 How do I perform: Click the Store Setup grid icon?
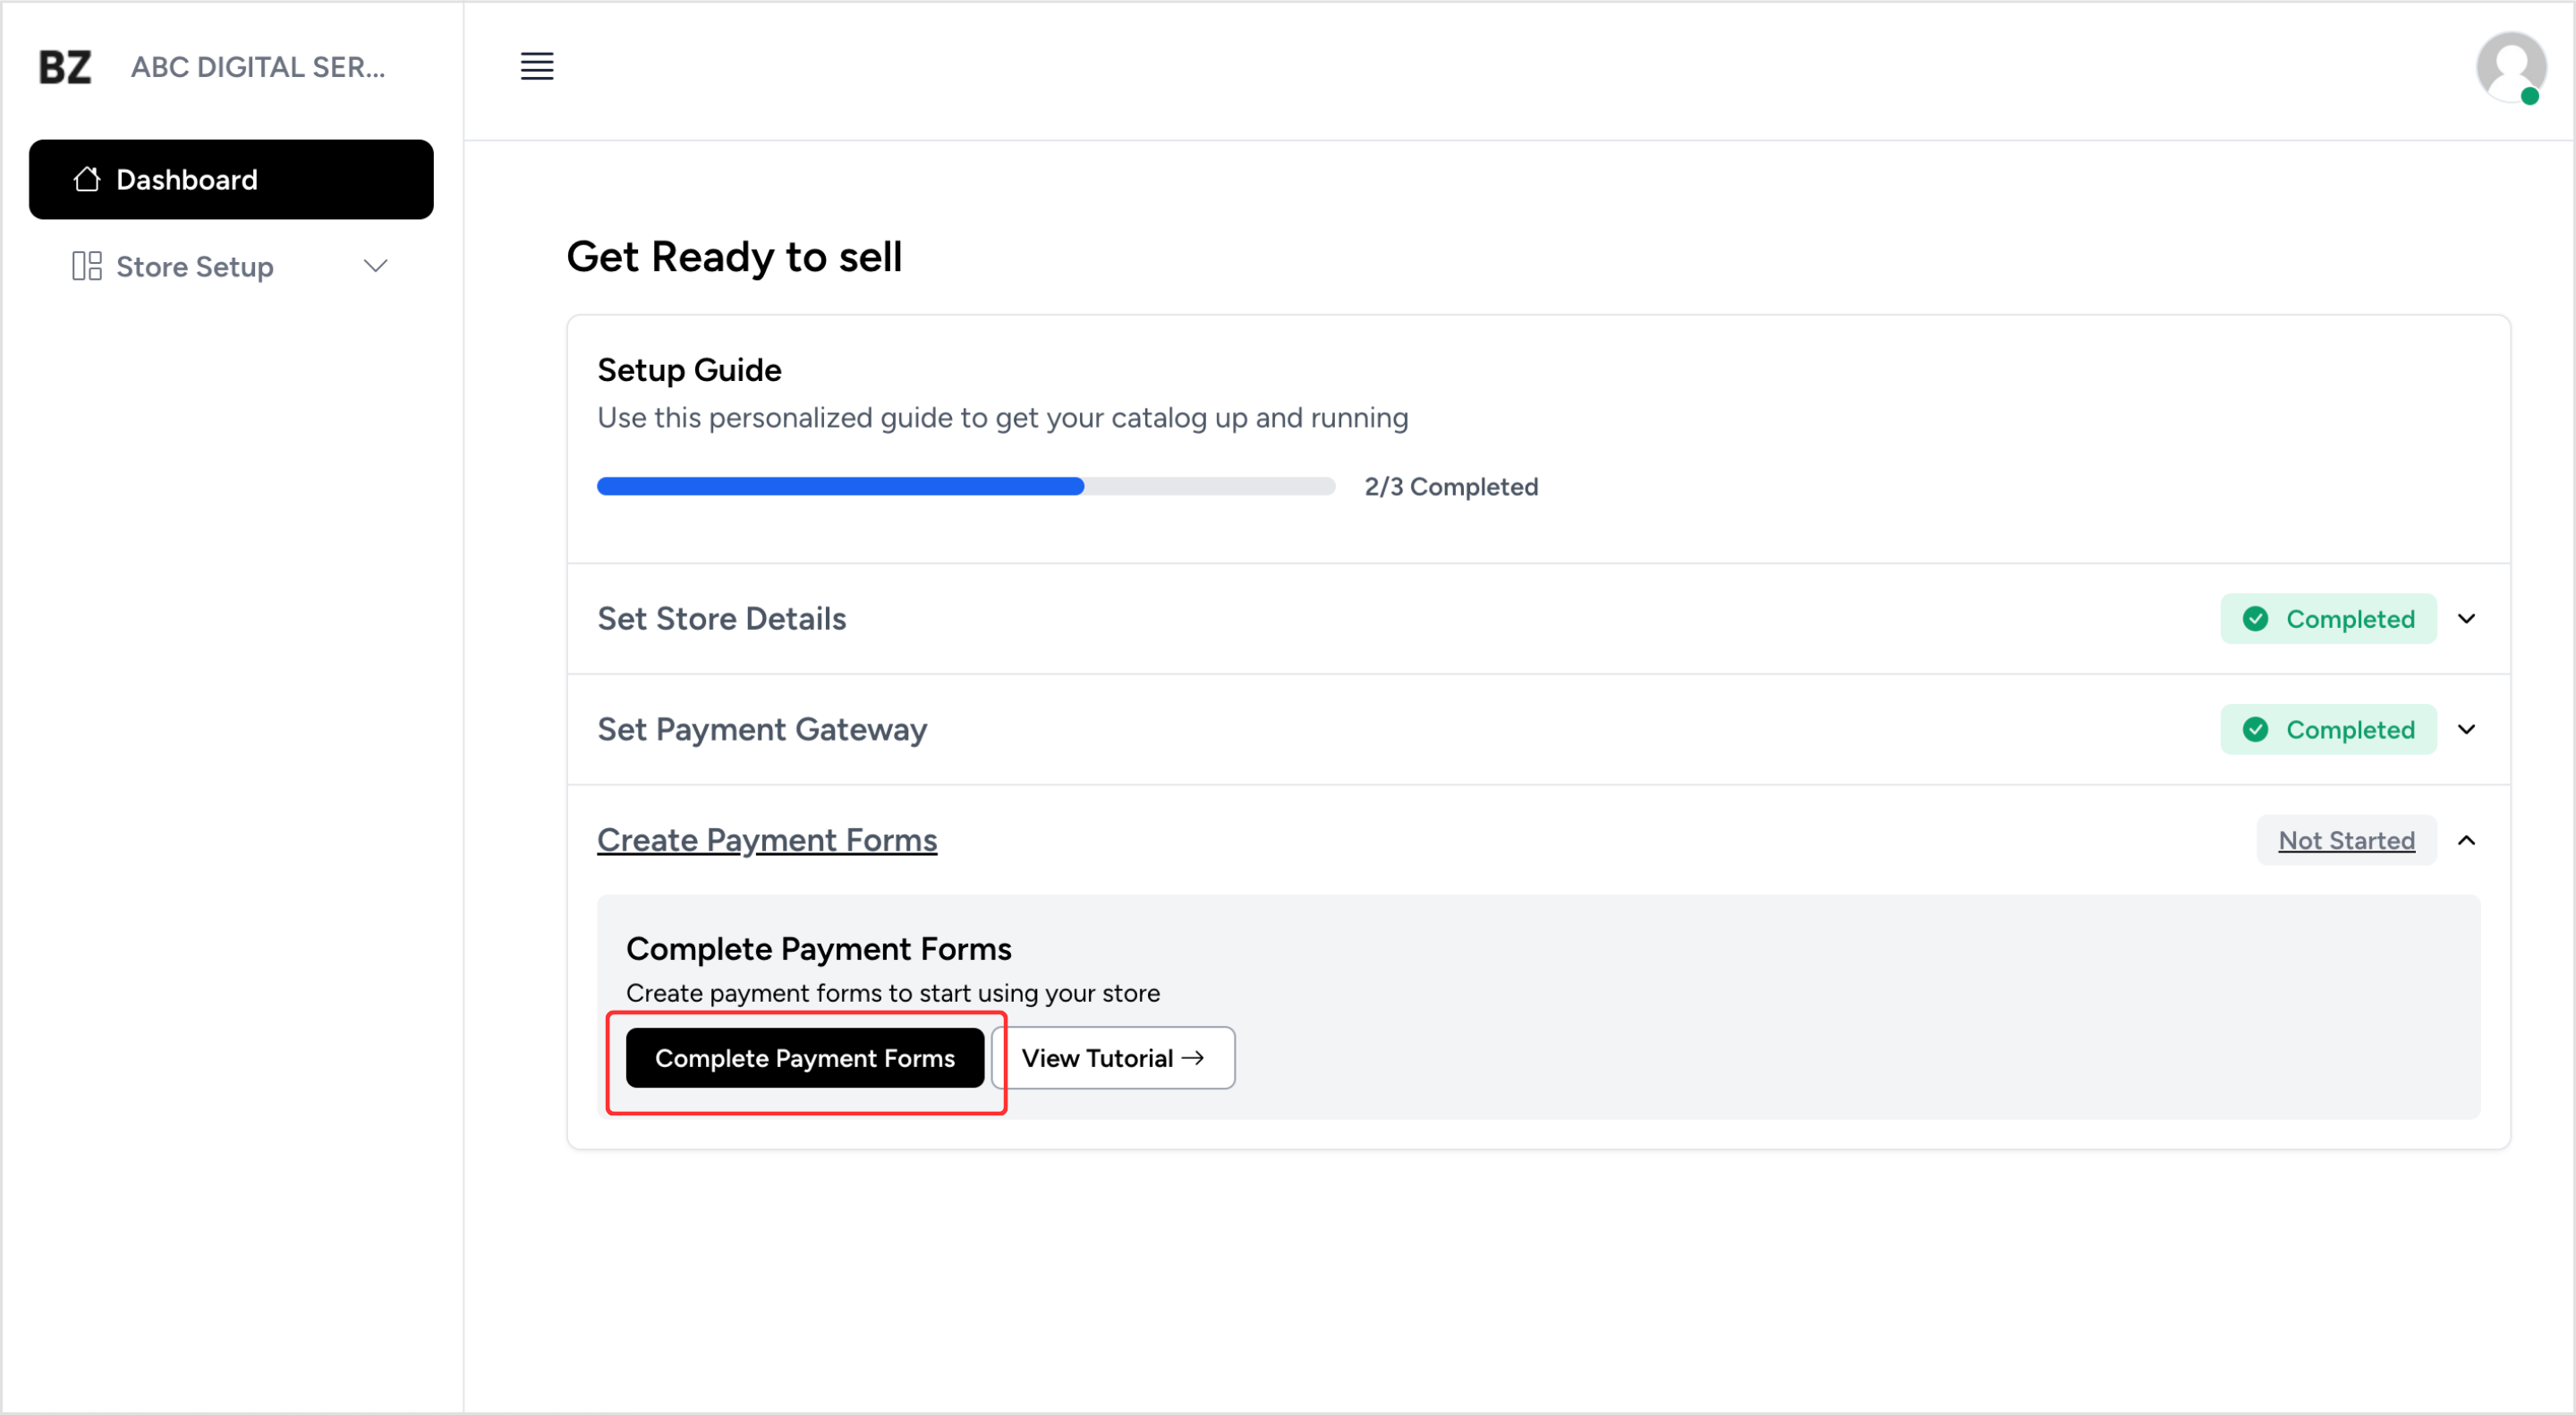(x=87, y=266)
